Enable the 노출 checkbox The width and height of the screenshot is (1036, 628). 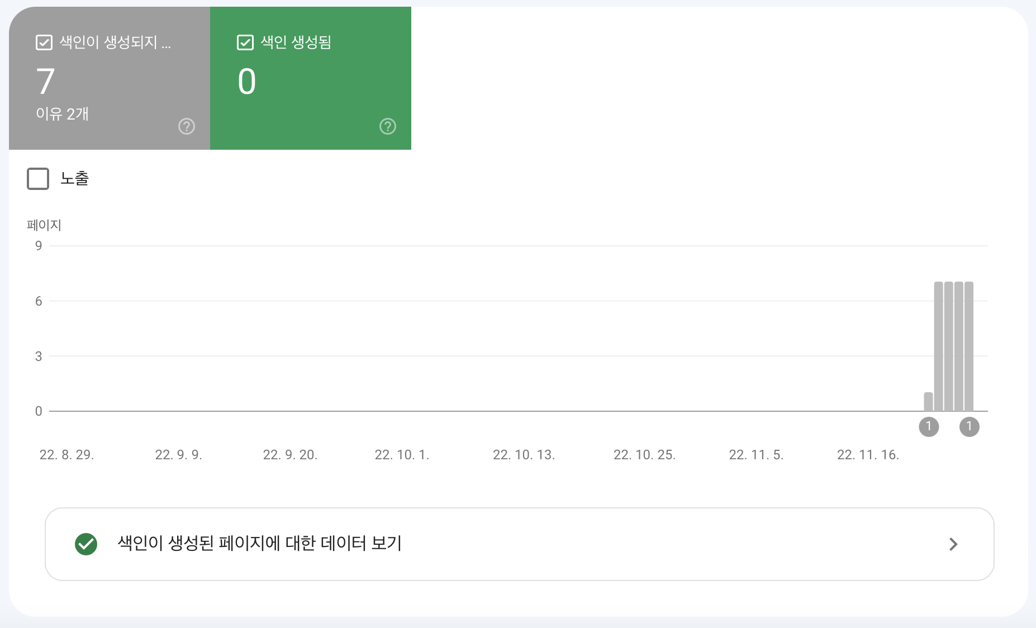(38, 178)
